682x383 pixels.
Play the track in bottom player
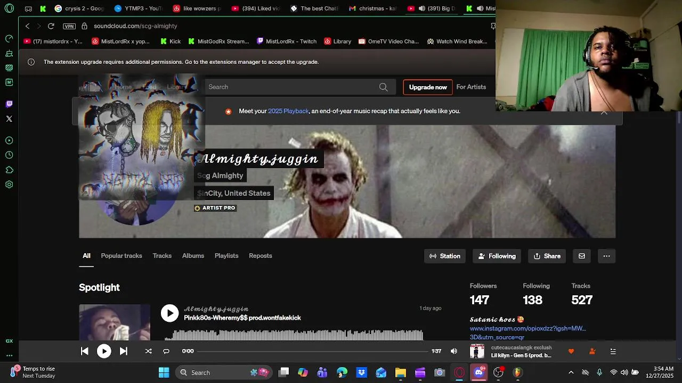click(x=104, y=351)
